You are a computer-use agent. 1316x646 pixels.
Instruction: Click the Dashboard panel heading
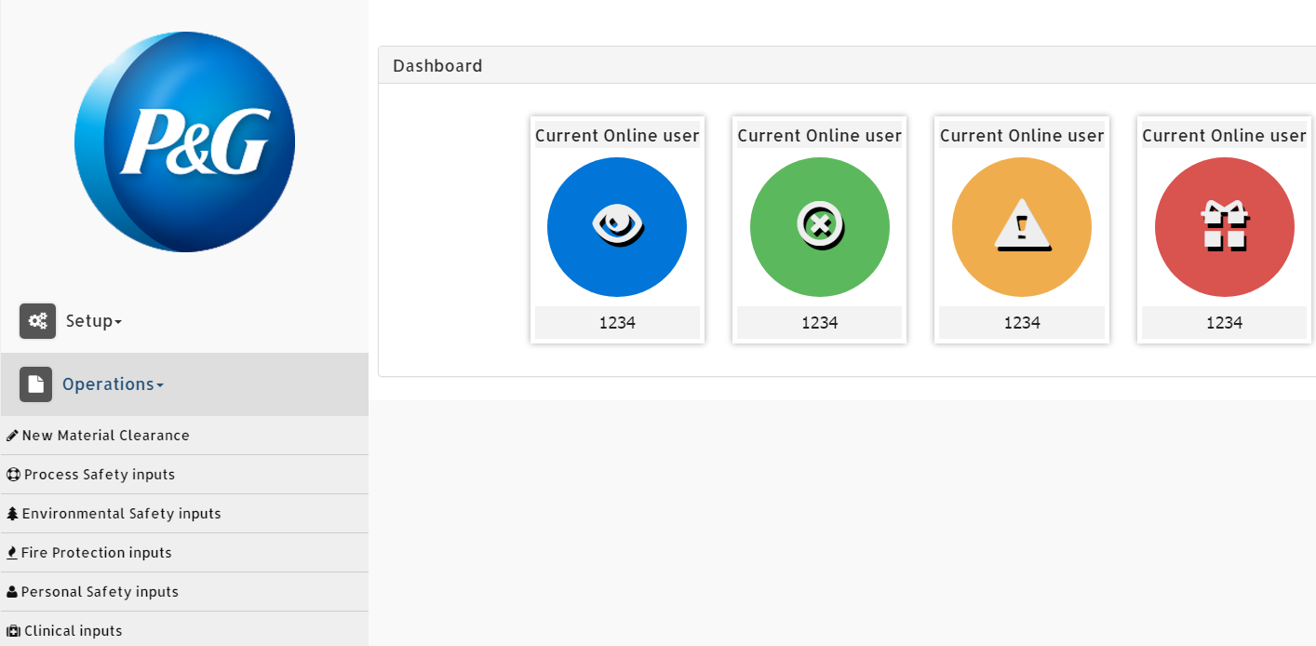847,65
